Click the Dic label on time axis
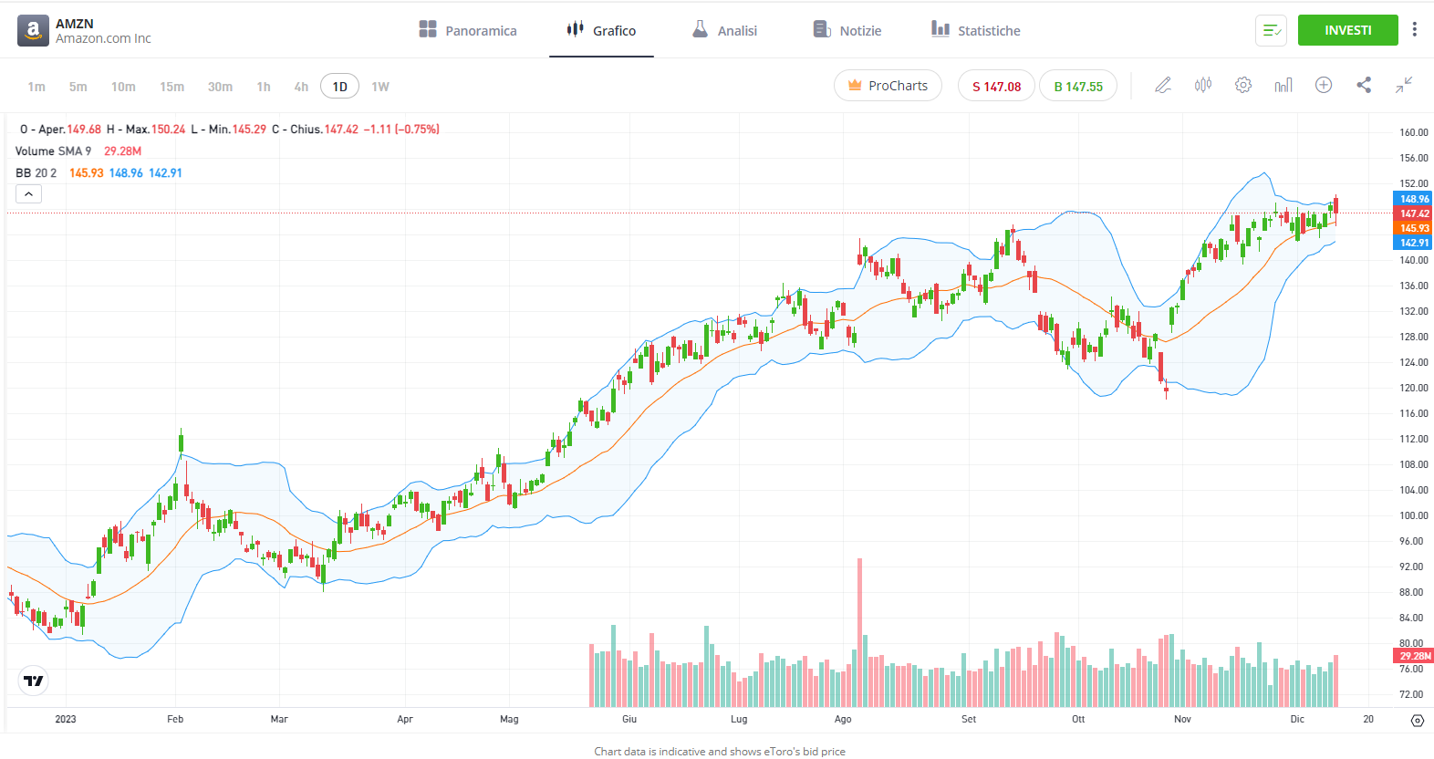 [1297, 719]
